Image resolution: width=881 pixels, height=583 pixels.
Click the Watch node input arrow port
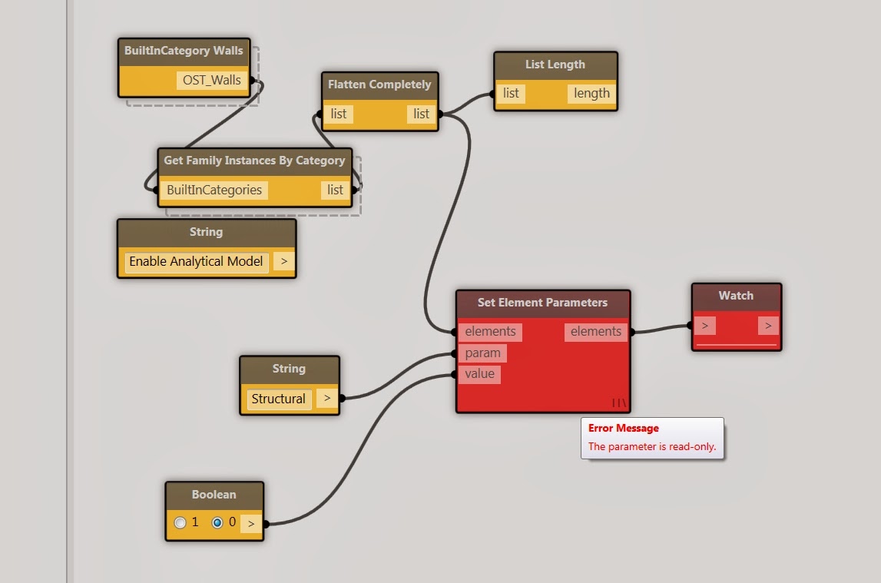[x=704, y=325]
